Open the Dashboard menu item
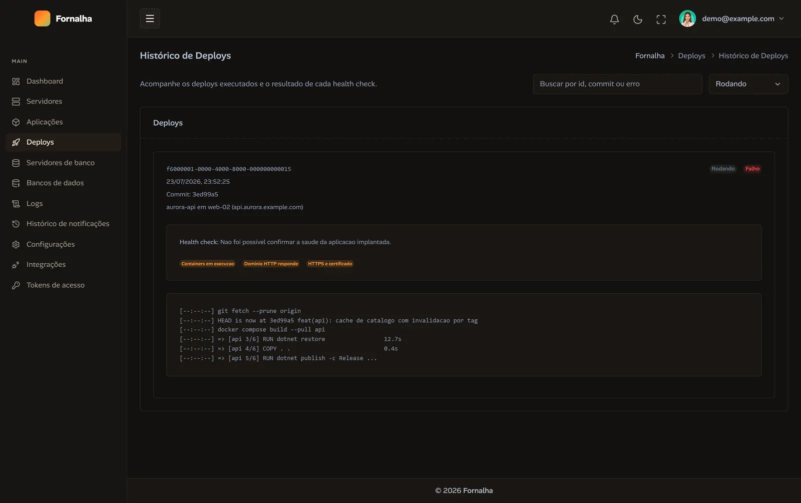The height and width of the screenshot is (503, 801). pyautogui.click(x=45, y=81)
